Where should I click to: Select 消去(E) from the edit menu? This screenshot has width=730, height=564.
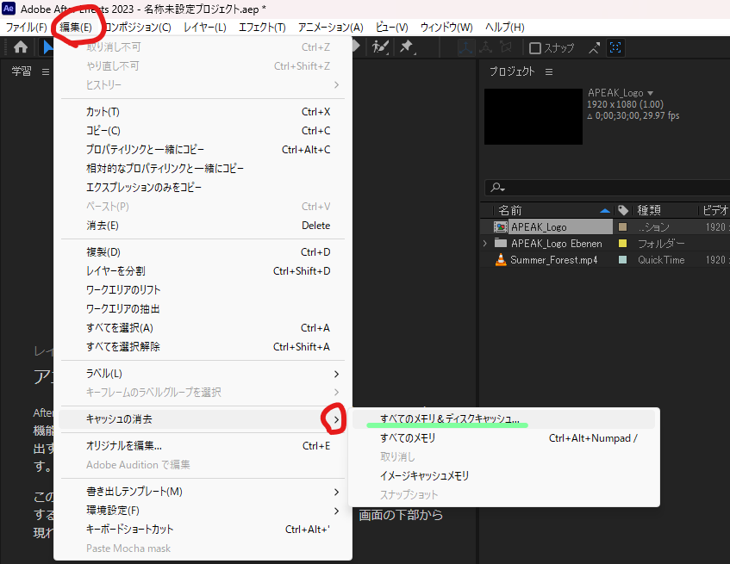pyautogui.click(x=203, y=226)
